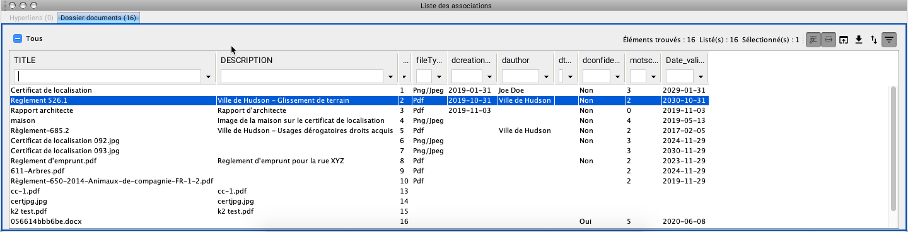Click the open-in-window toolbar icon
908x232 pixels.
(x=844, y=39)
